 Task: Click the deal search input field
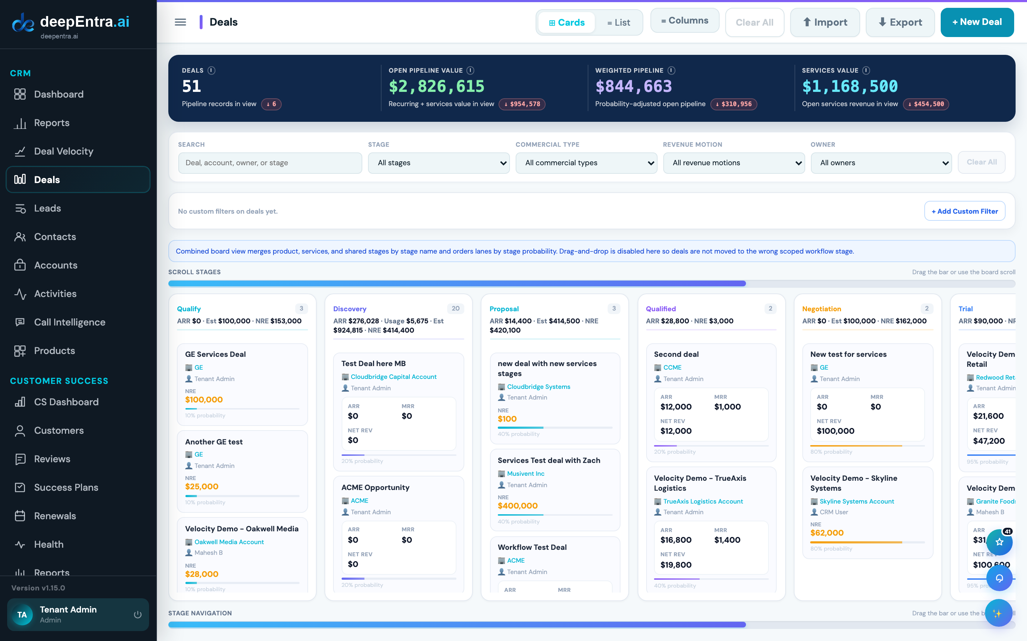click(270, 163)
